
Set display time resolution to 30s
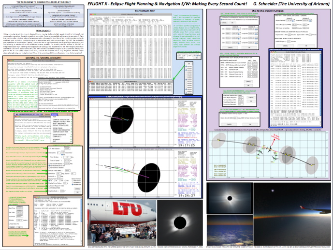tap(65, 180)
